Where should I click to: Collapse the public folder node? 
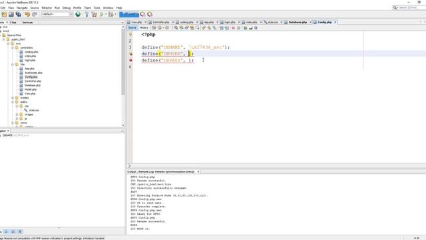[x=13, y=102]
